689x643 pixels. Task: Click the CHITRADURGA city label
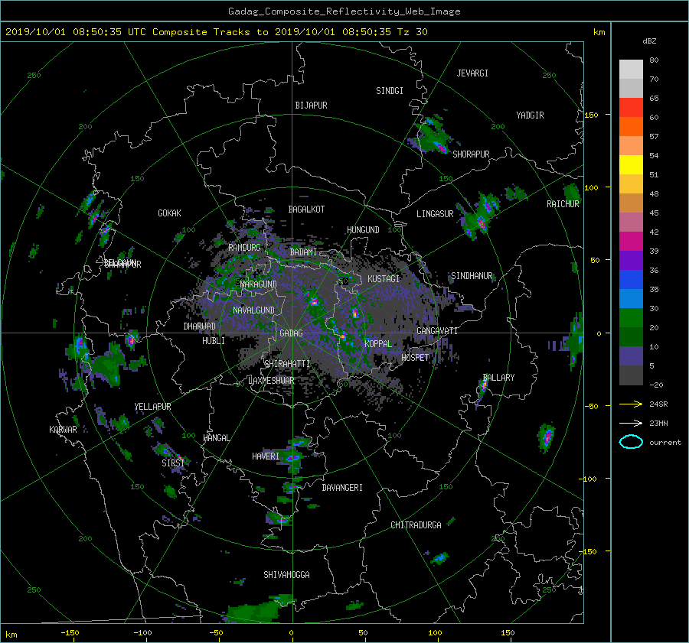[416, 525]
